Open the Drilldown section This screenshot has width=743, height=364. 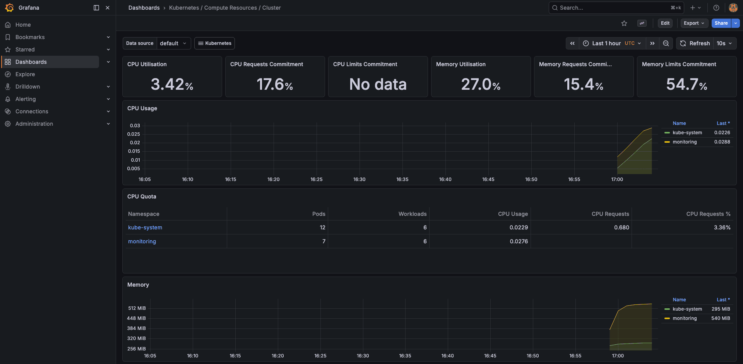[x=29, y=86]
